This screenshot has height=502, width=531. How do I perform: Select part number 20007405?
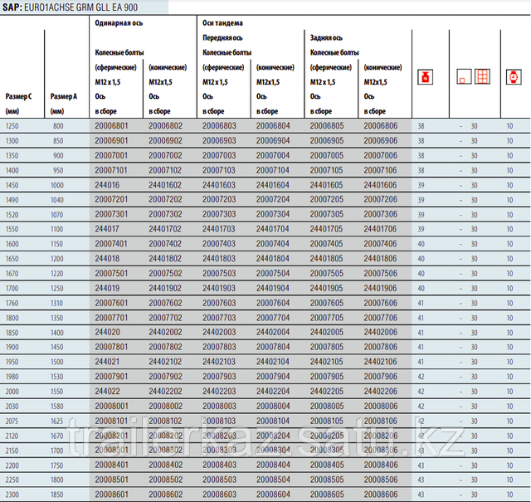point(327,244)
